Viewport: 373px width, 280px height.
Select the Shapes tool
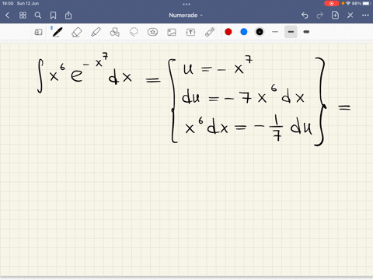pos(114,32)
